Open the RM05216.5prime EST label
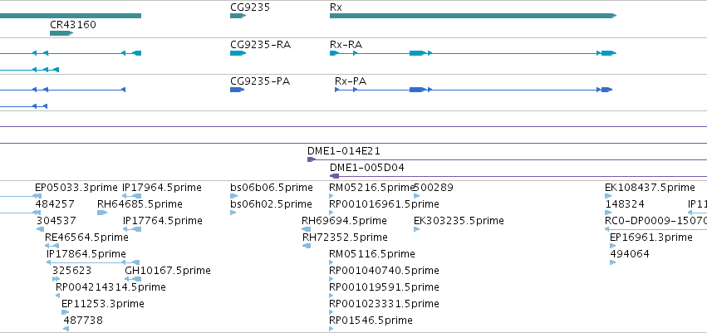 pyautogui.click(x=371, y=188)
